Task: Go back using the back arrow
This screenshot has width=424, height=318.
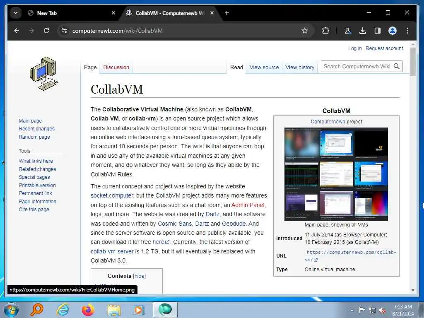Action: tap(17, 31)
